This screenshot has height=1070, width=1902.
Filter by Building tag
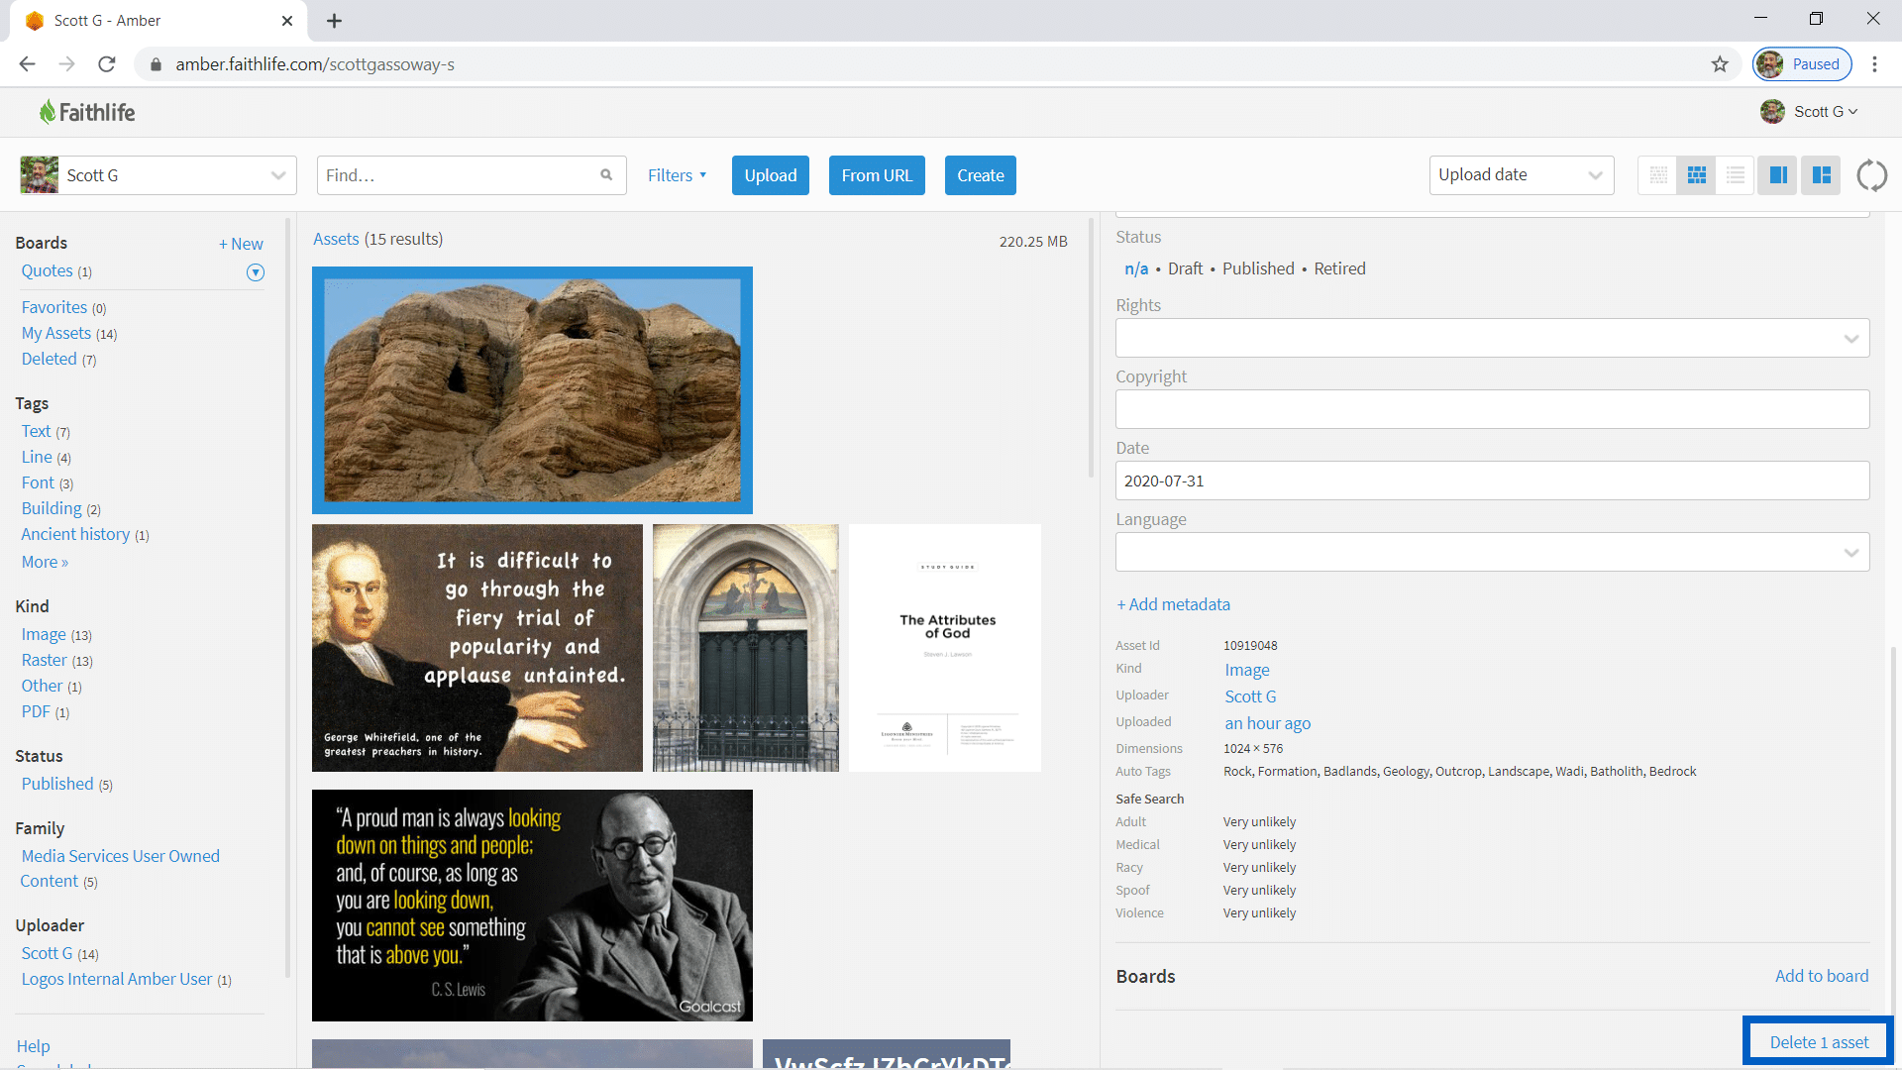point(52,508)
